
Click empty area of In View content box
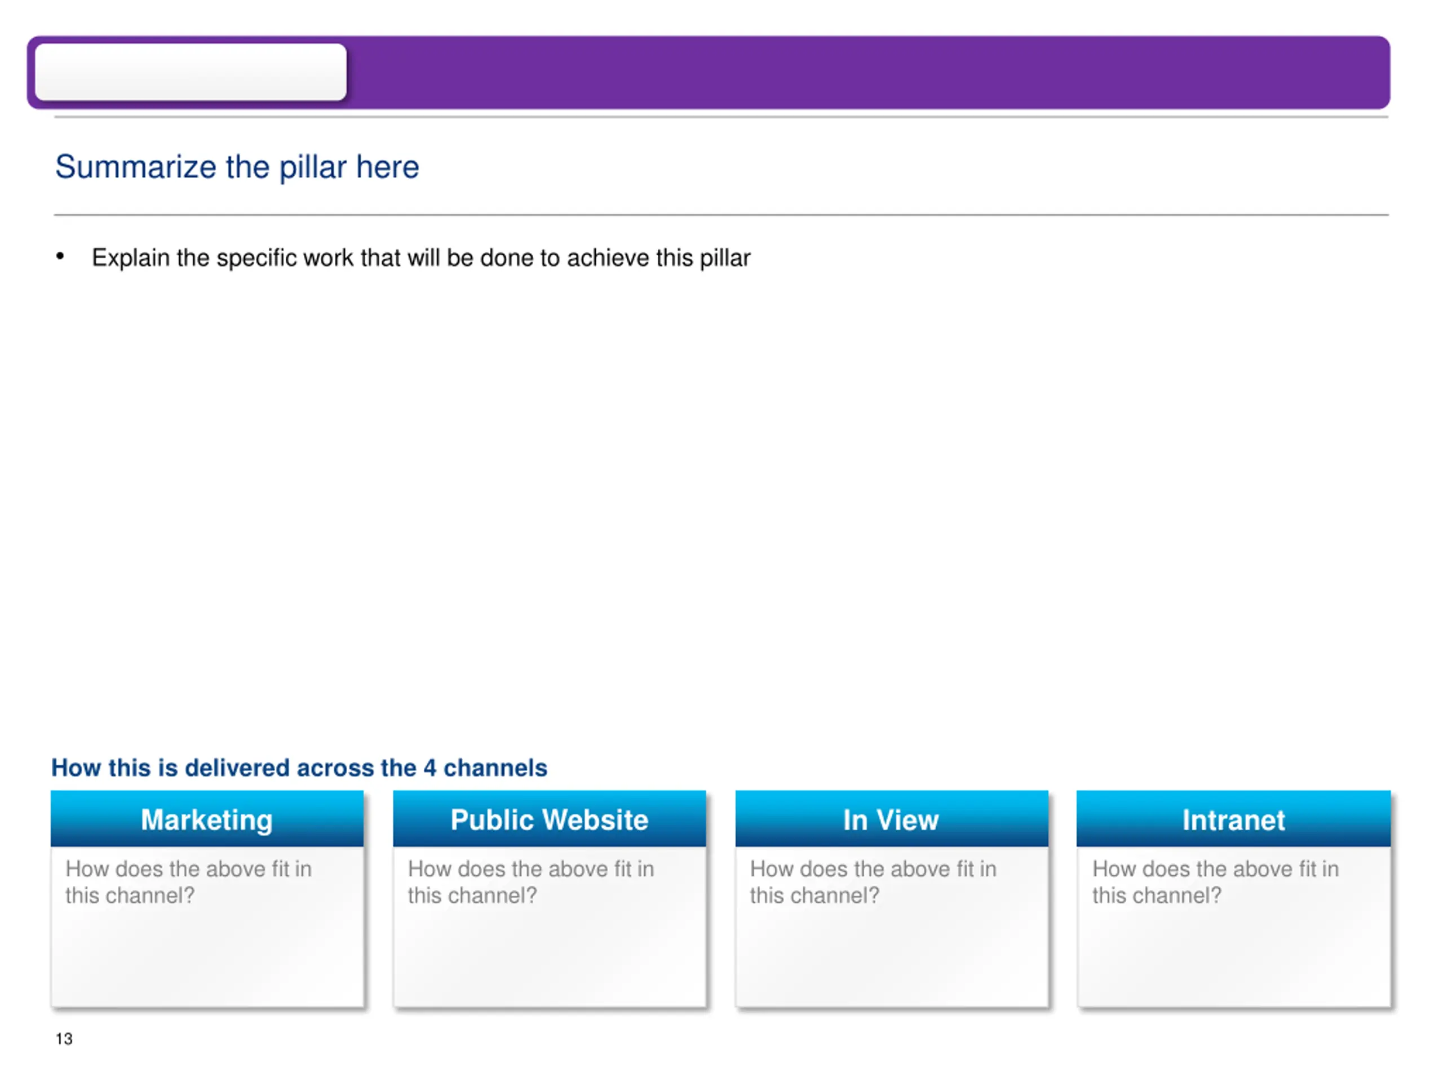click(891, 959)
